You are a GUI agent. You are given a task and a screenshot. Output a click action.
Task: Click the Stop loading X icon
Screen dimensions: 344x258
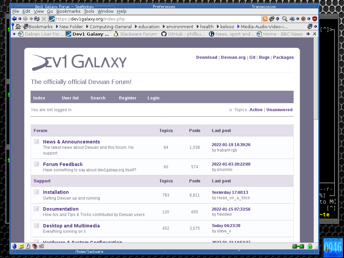pyautogui.click(x=44, y=19)
